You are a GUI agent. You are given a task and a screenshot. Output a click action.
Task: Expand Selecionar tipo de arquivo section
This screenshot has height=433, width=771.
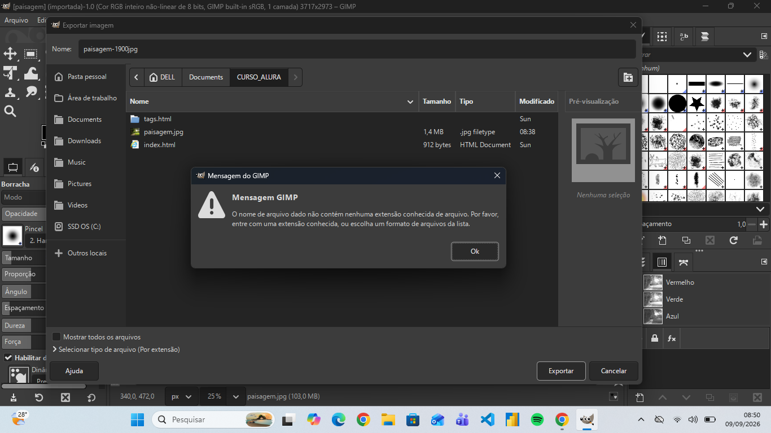116,350
